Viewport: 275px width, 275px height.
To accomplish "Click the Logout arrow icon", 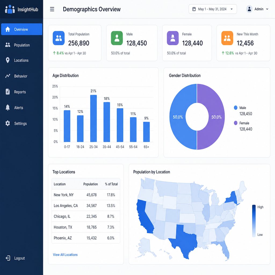I will pyautogui.click(x=8, y=258).
